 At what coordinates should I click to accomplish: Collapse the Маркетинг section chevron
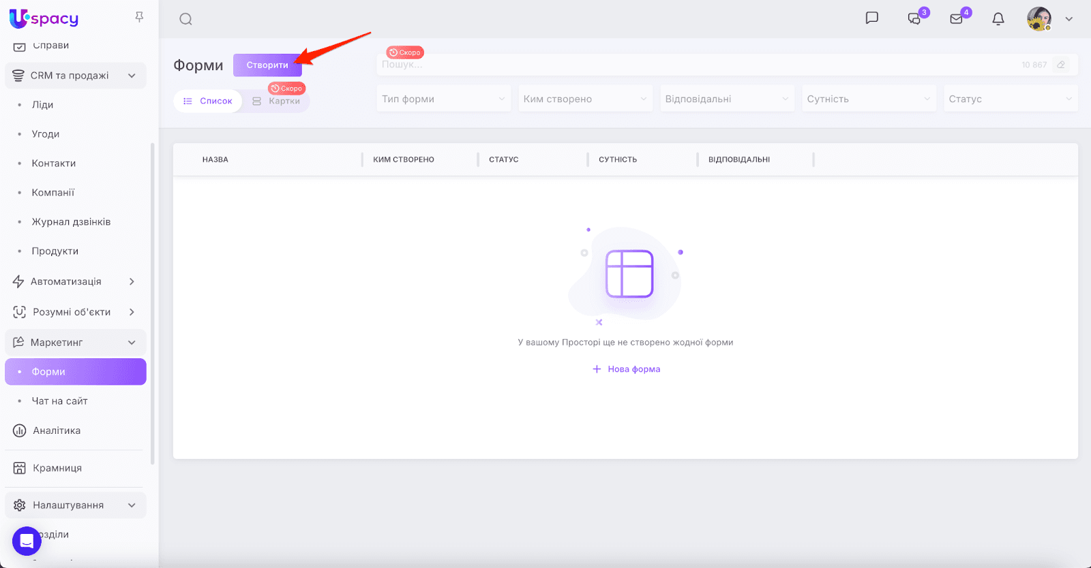pyautogui.click(x=132, y=343)
